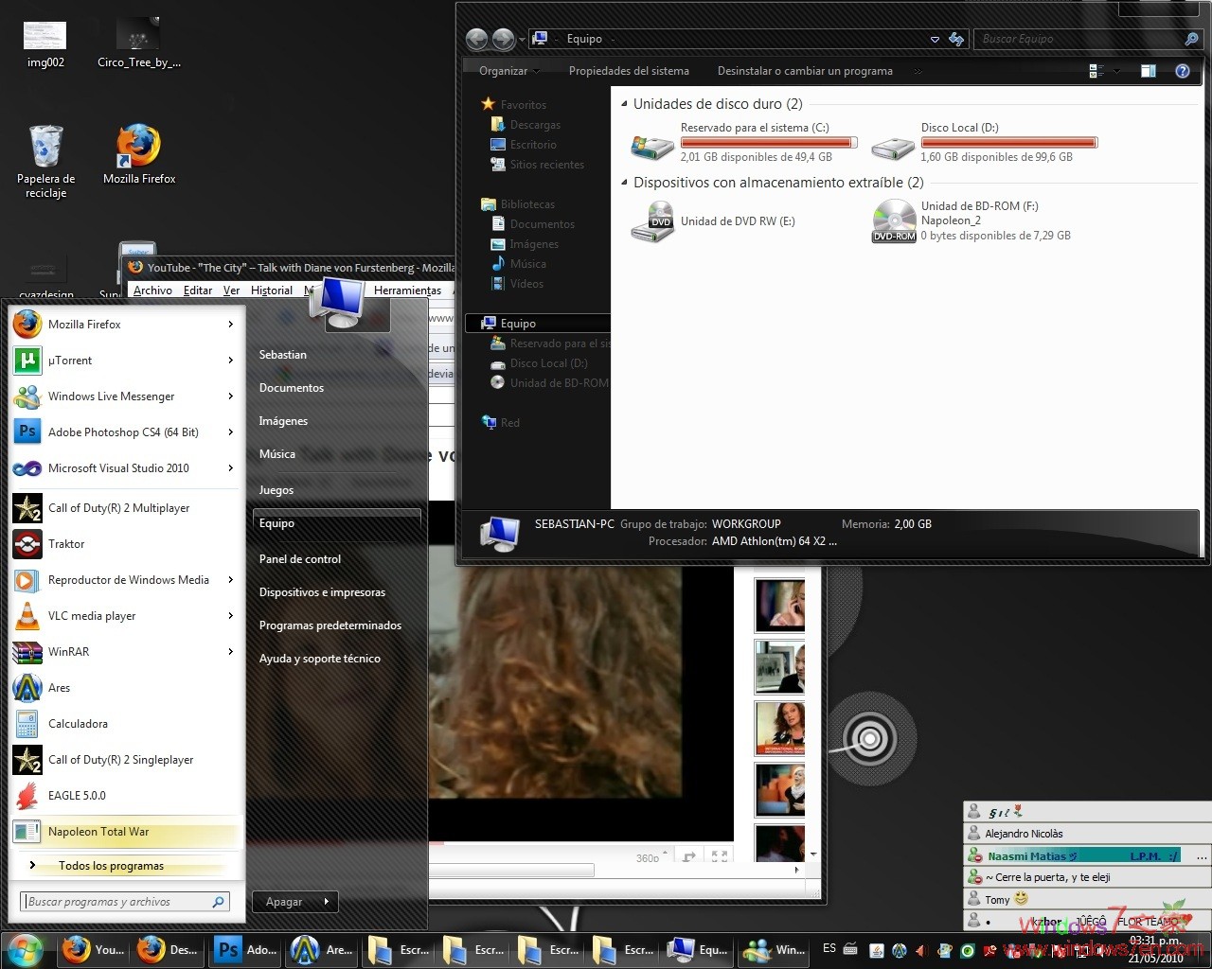1212x969 pixels.
Task: Click the Disco Local (D:) capacity bar
Action: 1008,141
